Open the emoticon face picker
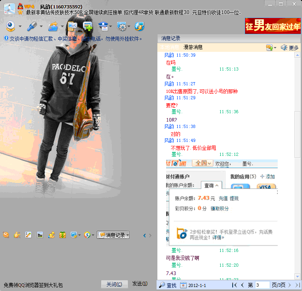The height and width of the screenshot is (291, 302). pyautogui.click(x=6, y=235)
